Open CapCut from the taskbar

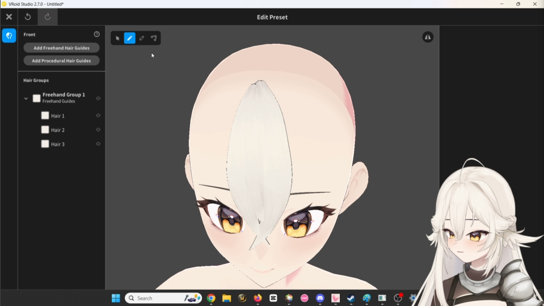coord(273,298)
